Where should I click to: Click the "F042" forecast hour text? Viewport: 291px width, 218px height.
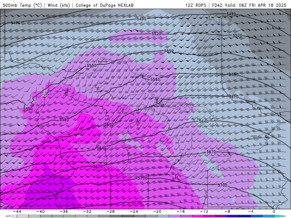218,5
